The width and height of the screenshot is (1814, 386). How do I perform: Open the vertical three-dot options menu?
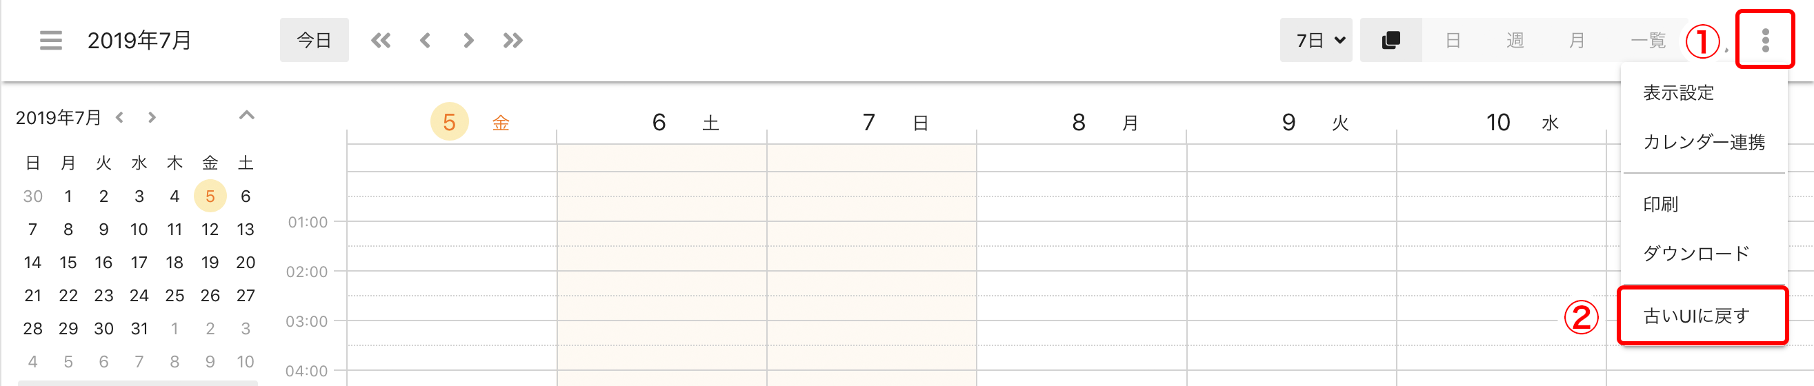click(1765, 40)
